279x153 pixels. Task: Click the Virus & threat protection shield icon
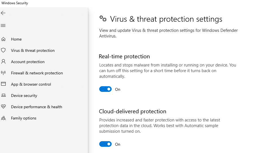[3, 50]
